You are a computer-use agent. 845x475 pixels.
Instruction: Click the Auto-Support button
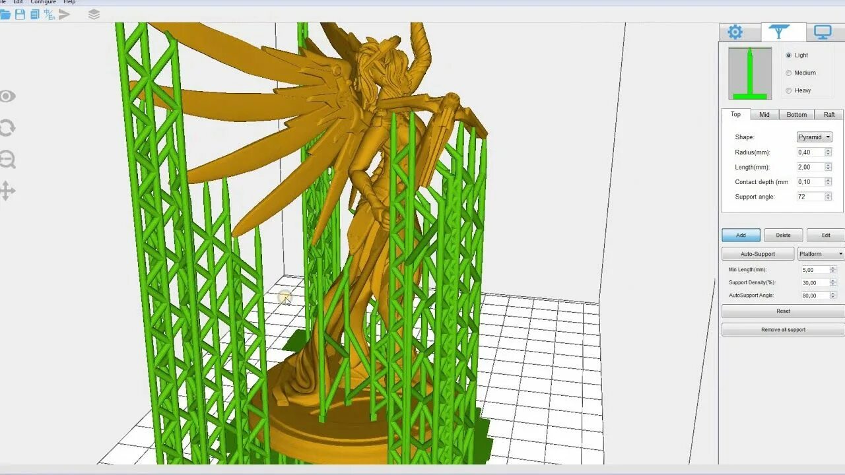[x=758, y=254]
